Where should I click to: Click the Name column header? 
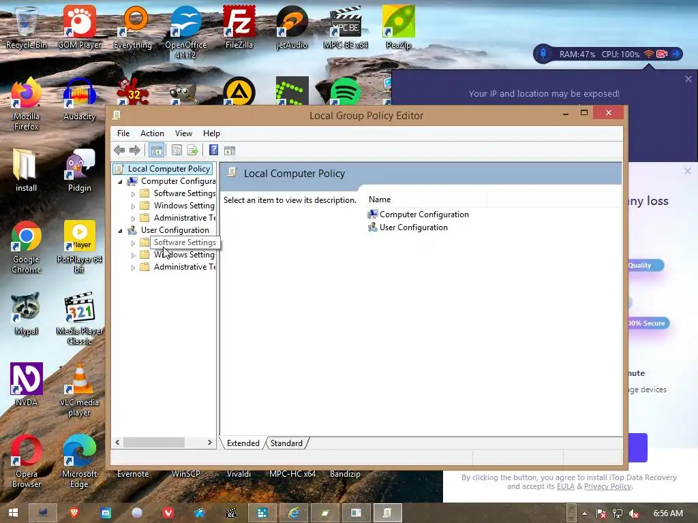pyautogui.click(x=427, y=200)
